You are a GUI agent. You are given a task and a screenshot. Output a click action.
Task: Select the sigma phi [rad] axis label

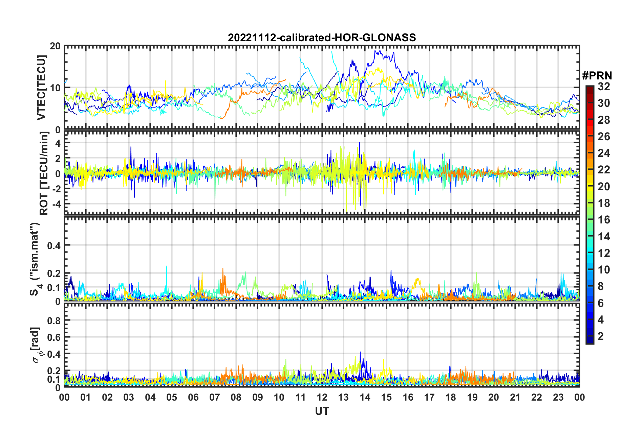[37, 345]
